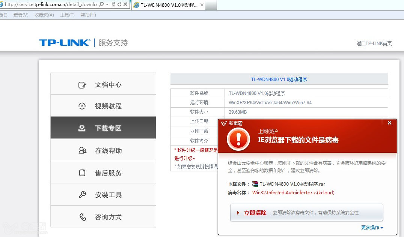Expand the 更多操作 dropdown
Viewport: 404px width, 237px height.
(x=372, y=228)
